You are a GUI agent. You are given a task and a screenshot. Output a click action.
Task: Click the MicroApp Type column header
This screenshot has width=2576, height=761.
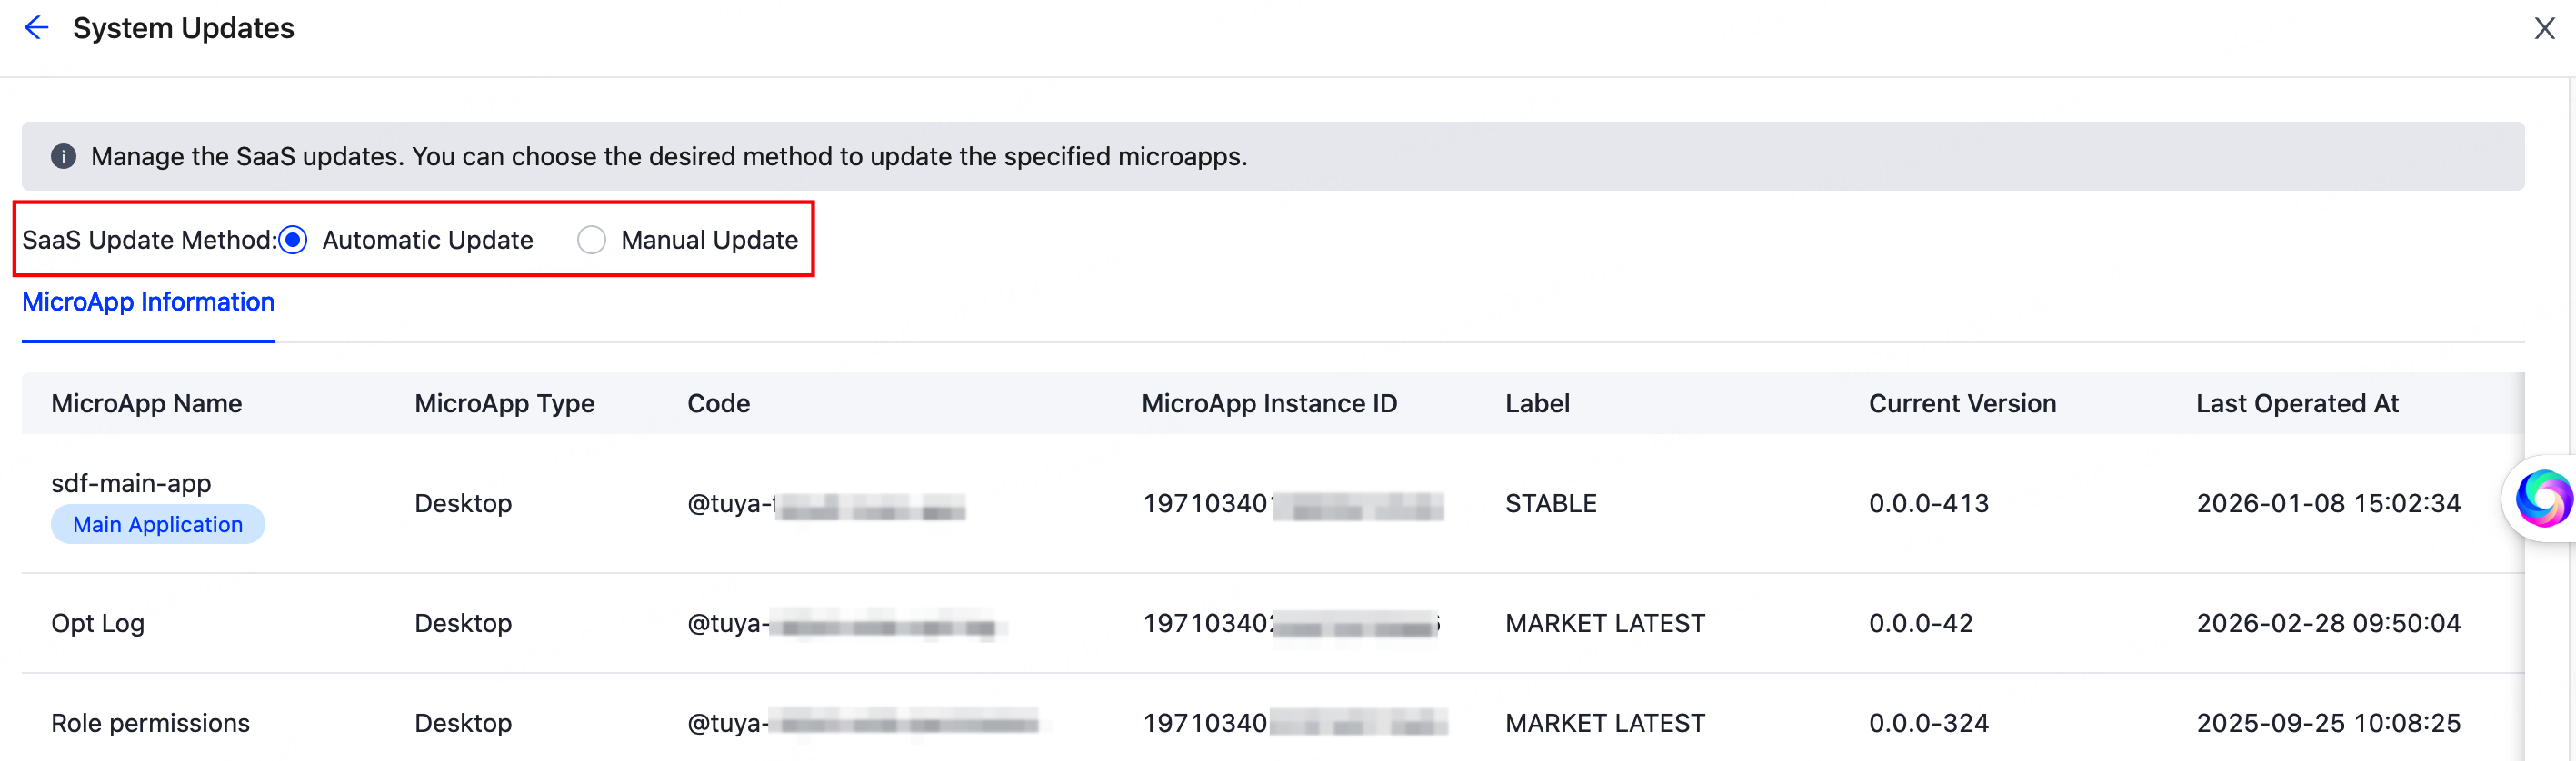504,403
